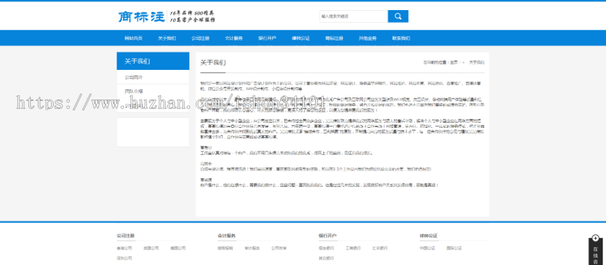Open 网站首页 in the navigation bar
The height and width of the screenshot is (265, 606).
[133, 38]
